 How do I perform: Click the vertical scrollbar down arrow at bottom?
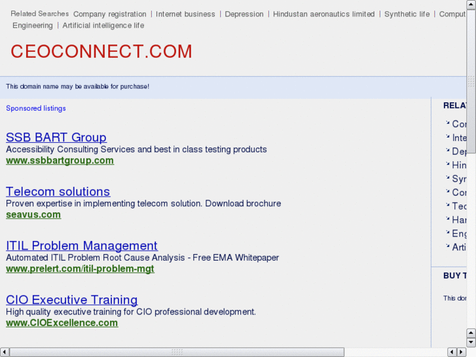(x=471, y=342)
